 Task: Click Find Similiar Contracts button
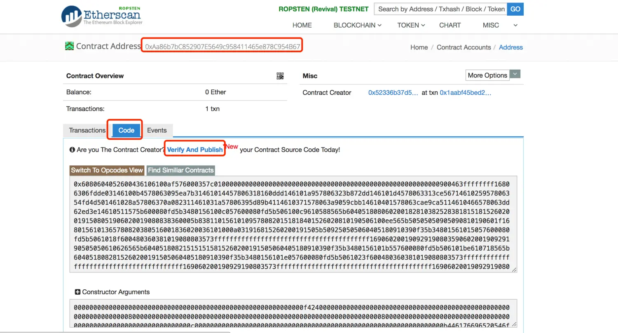tap(181, 170)
